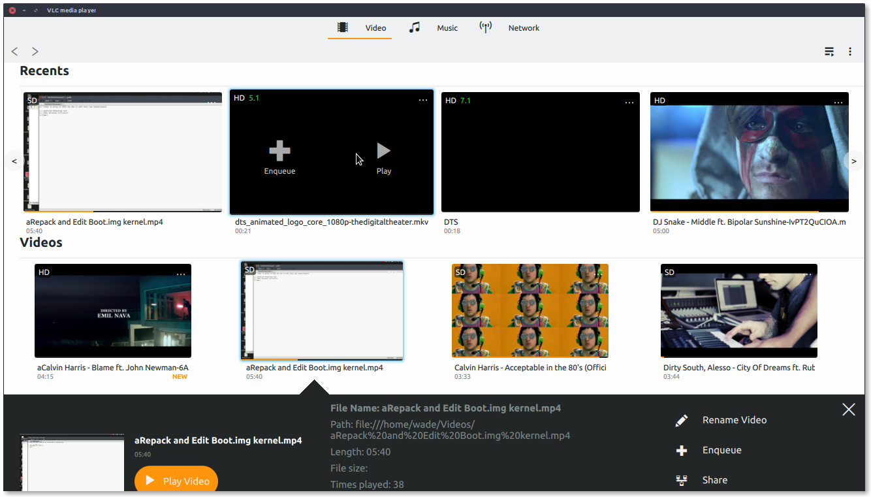871x497 pixels.
Task: Click the Videos section heading
Action: (41, 242)
